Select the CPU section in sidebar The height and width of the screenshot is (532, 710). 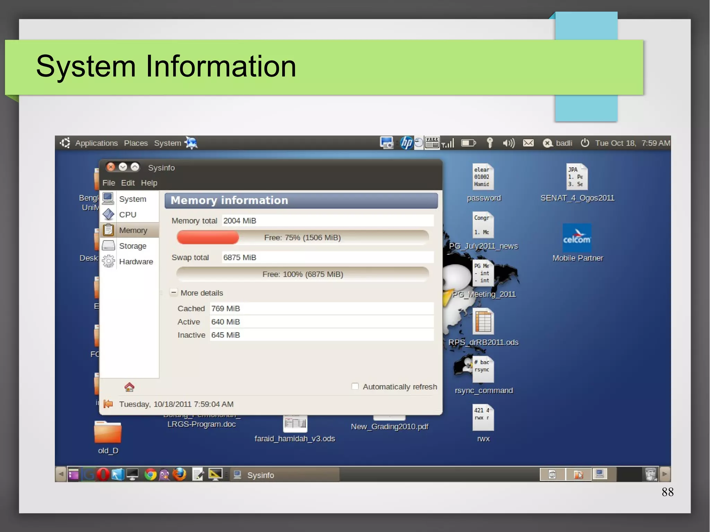pyautogui.click(x=130, y=215)
